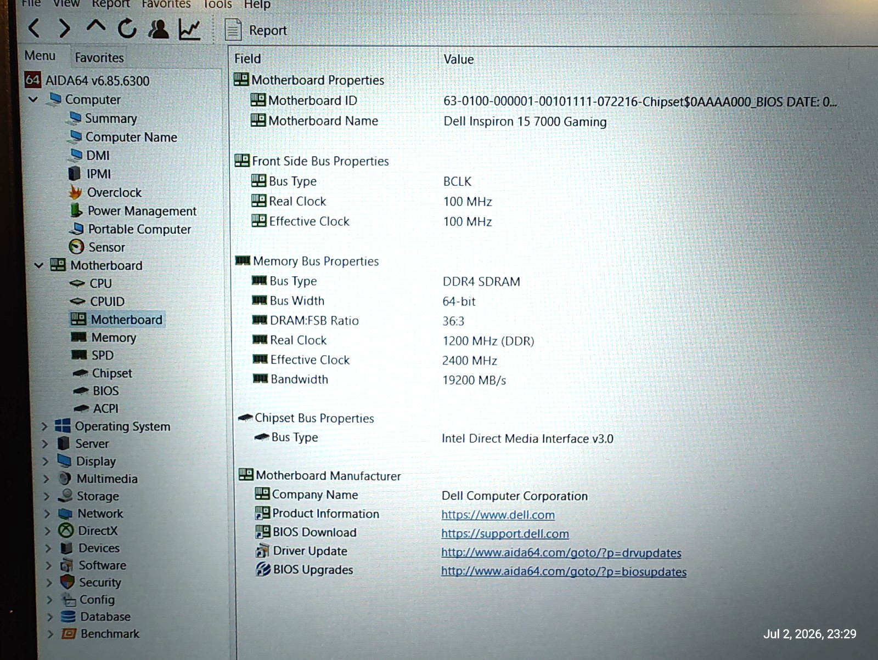Click the Forward navigation arrow
The image size is (878, 660).
click(65, 29)
